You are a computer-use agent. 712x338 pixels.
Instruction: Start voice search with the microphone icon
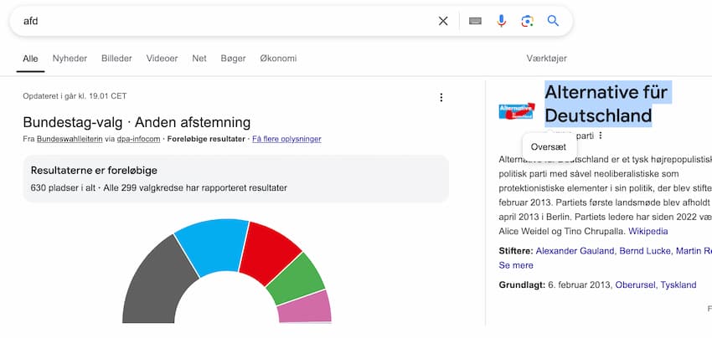click(501, 21)
